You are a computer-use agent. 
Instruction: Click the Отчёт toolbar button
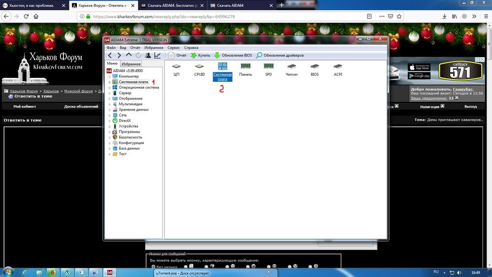[178, 55]
